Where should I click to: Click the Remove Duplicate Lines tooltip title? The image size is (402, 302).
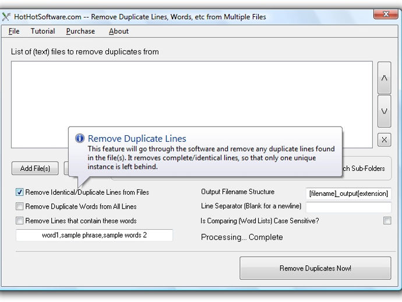(137, 139)
